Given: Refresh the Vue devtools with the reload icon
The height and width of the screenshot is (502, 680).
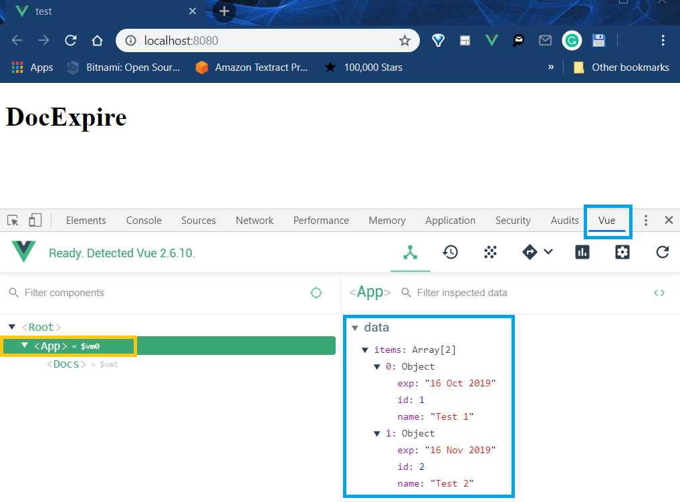Looking at the screenshot, I should 662,252.
